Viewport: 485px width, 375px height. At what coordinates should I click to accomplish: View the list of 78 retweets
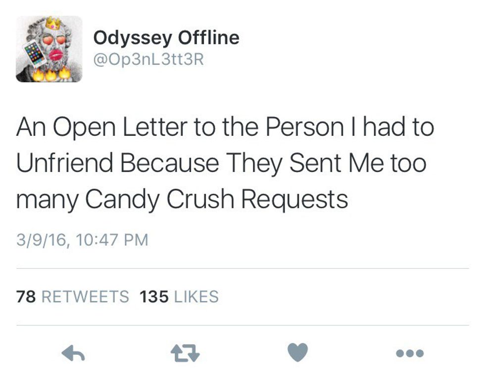72,296
